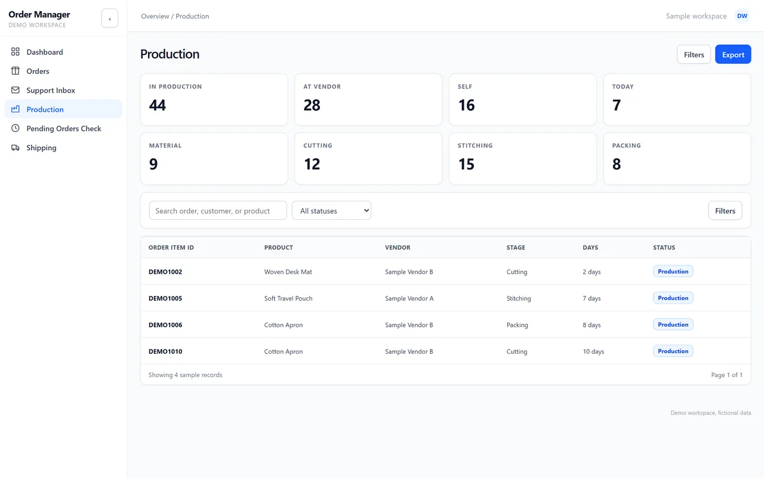Click the At Vendor 28 card

pos(368,99)
